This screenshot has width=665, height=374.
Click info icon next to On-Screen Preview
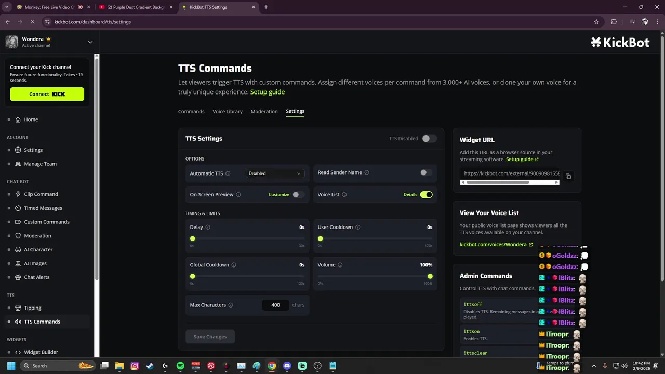tap(238, 195)
